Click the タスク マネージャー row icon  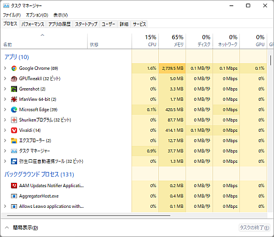14,151
